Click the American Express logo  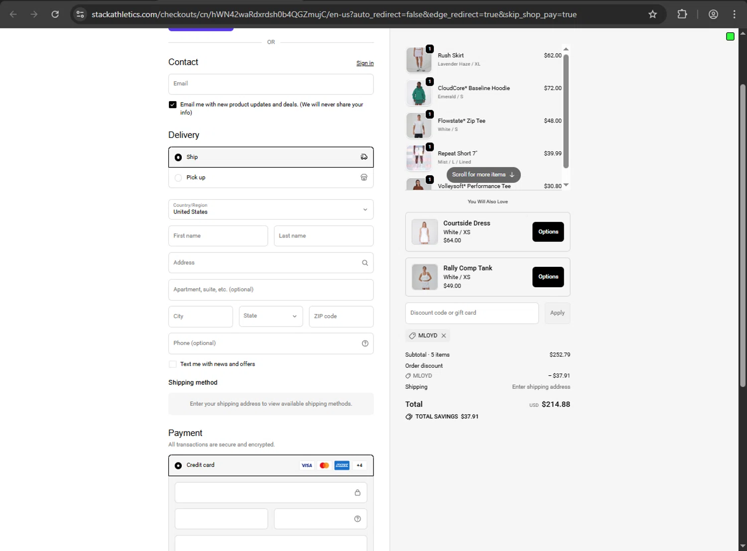342,465
